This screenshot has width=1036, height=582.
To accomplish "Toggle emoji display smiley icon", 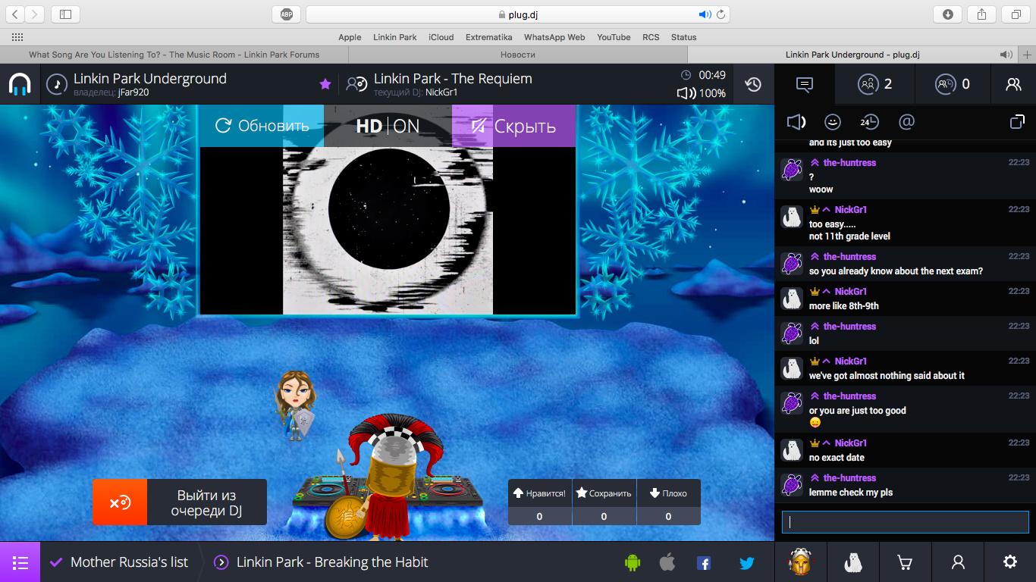I will click(833, 122).
